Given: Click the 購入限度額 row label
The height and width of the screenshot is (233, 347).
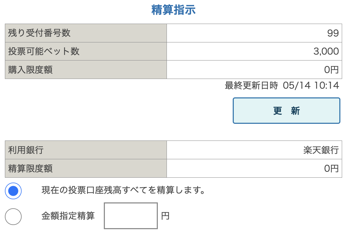Looking at the screenshot, I should pyautogui.click(x=31, y=70).
